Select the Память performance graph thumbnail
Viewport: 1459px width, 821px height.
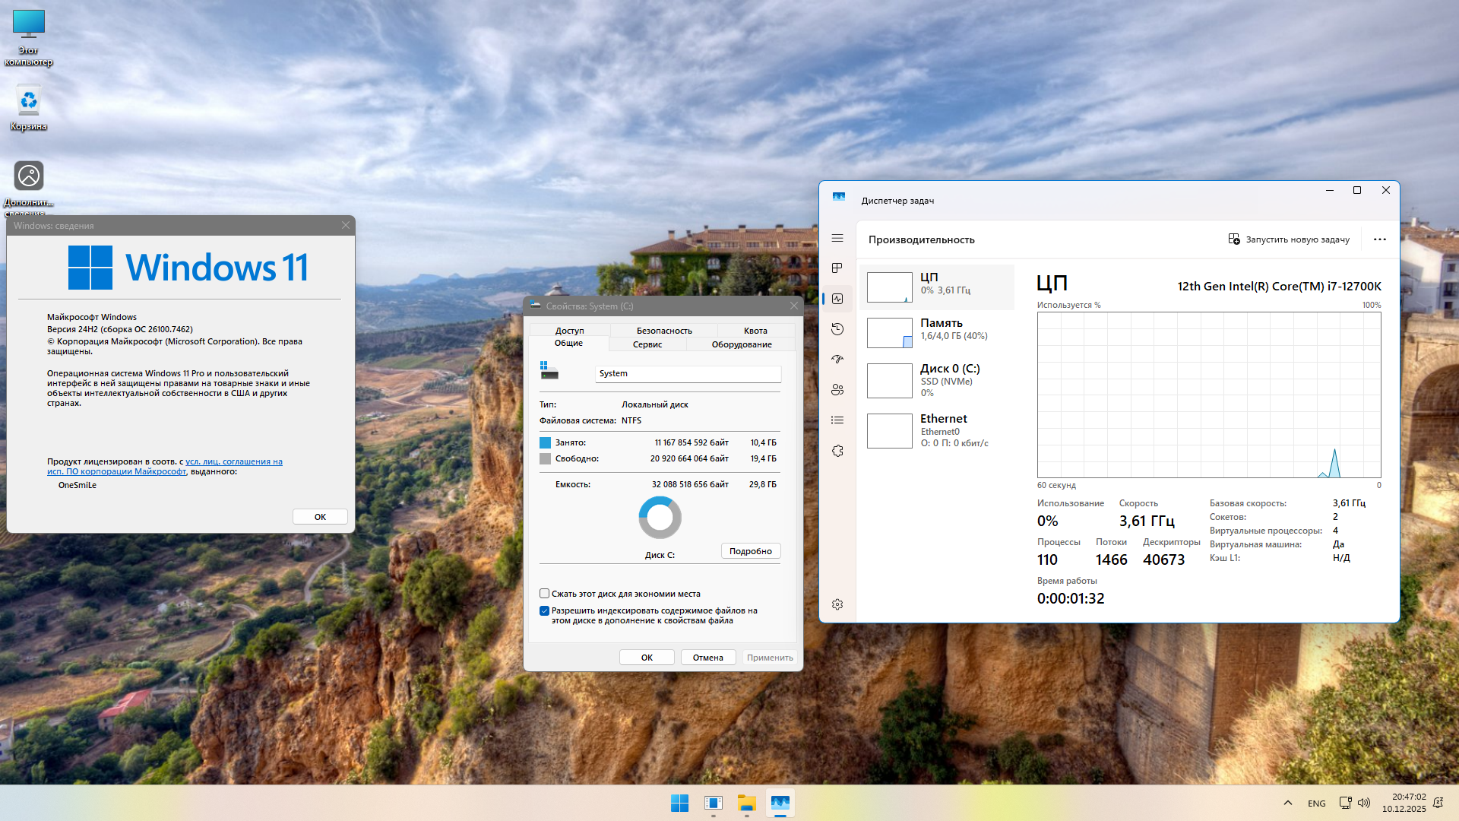(889, 333)
